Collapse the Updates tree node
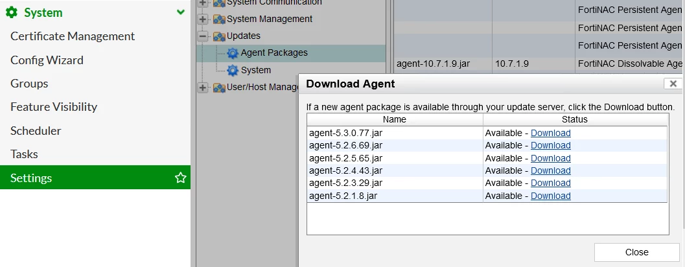The width and height of the screenshot is (685, 267). point(202,36)
